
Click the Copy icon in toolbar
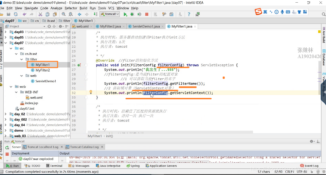point(47,14)
